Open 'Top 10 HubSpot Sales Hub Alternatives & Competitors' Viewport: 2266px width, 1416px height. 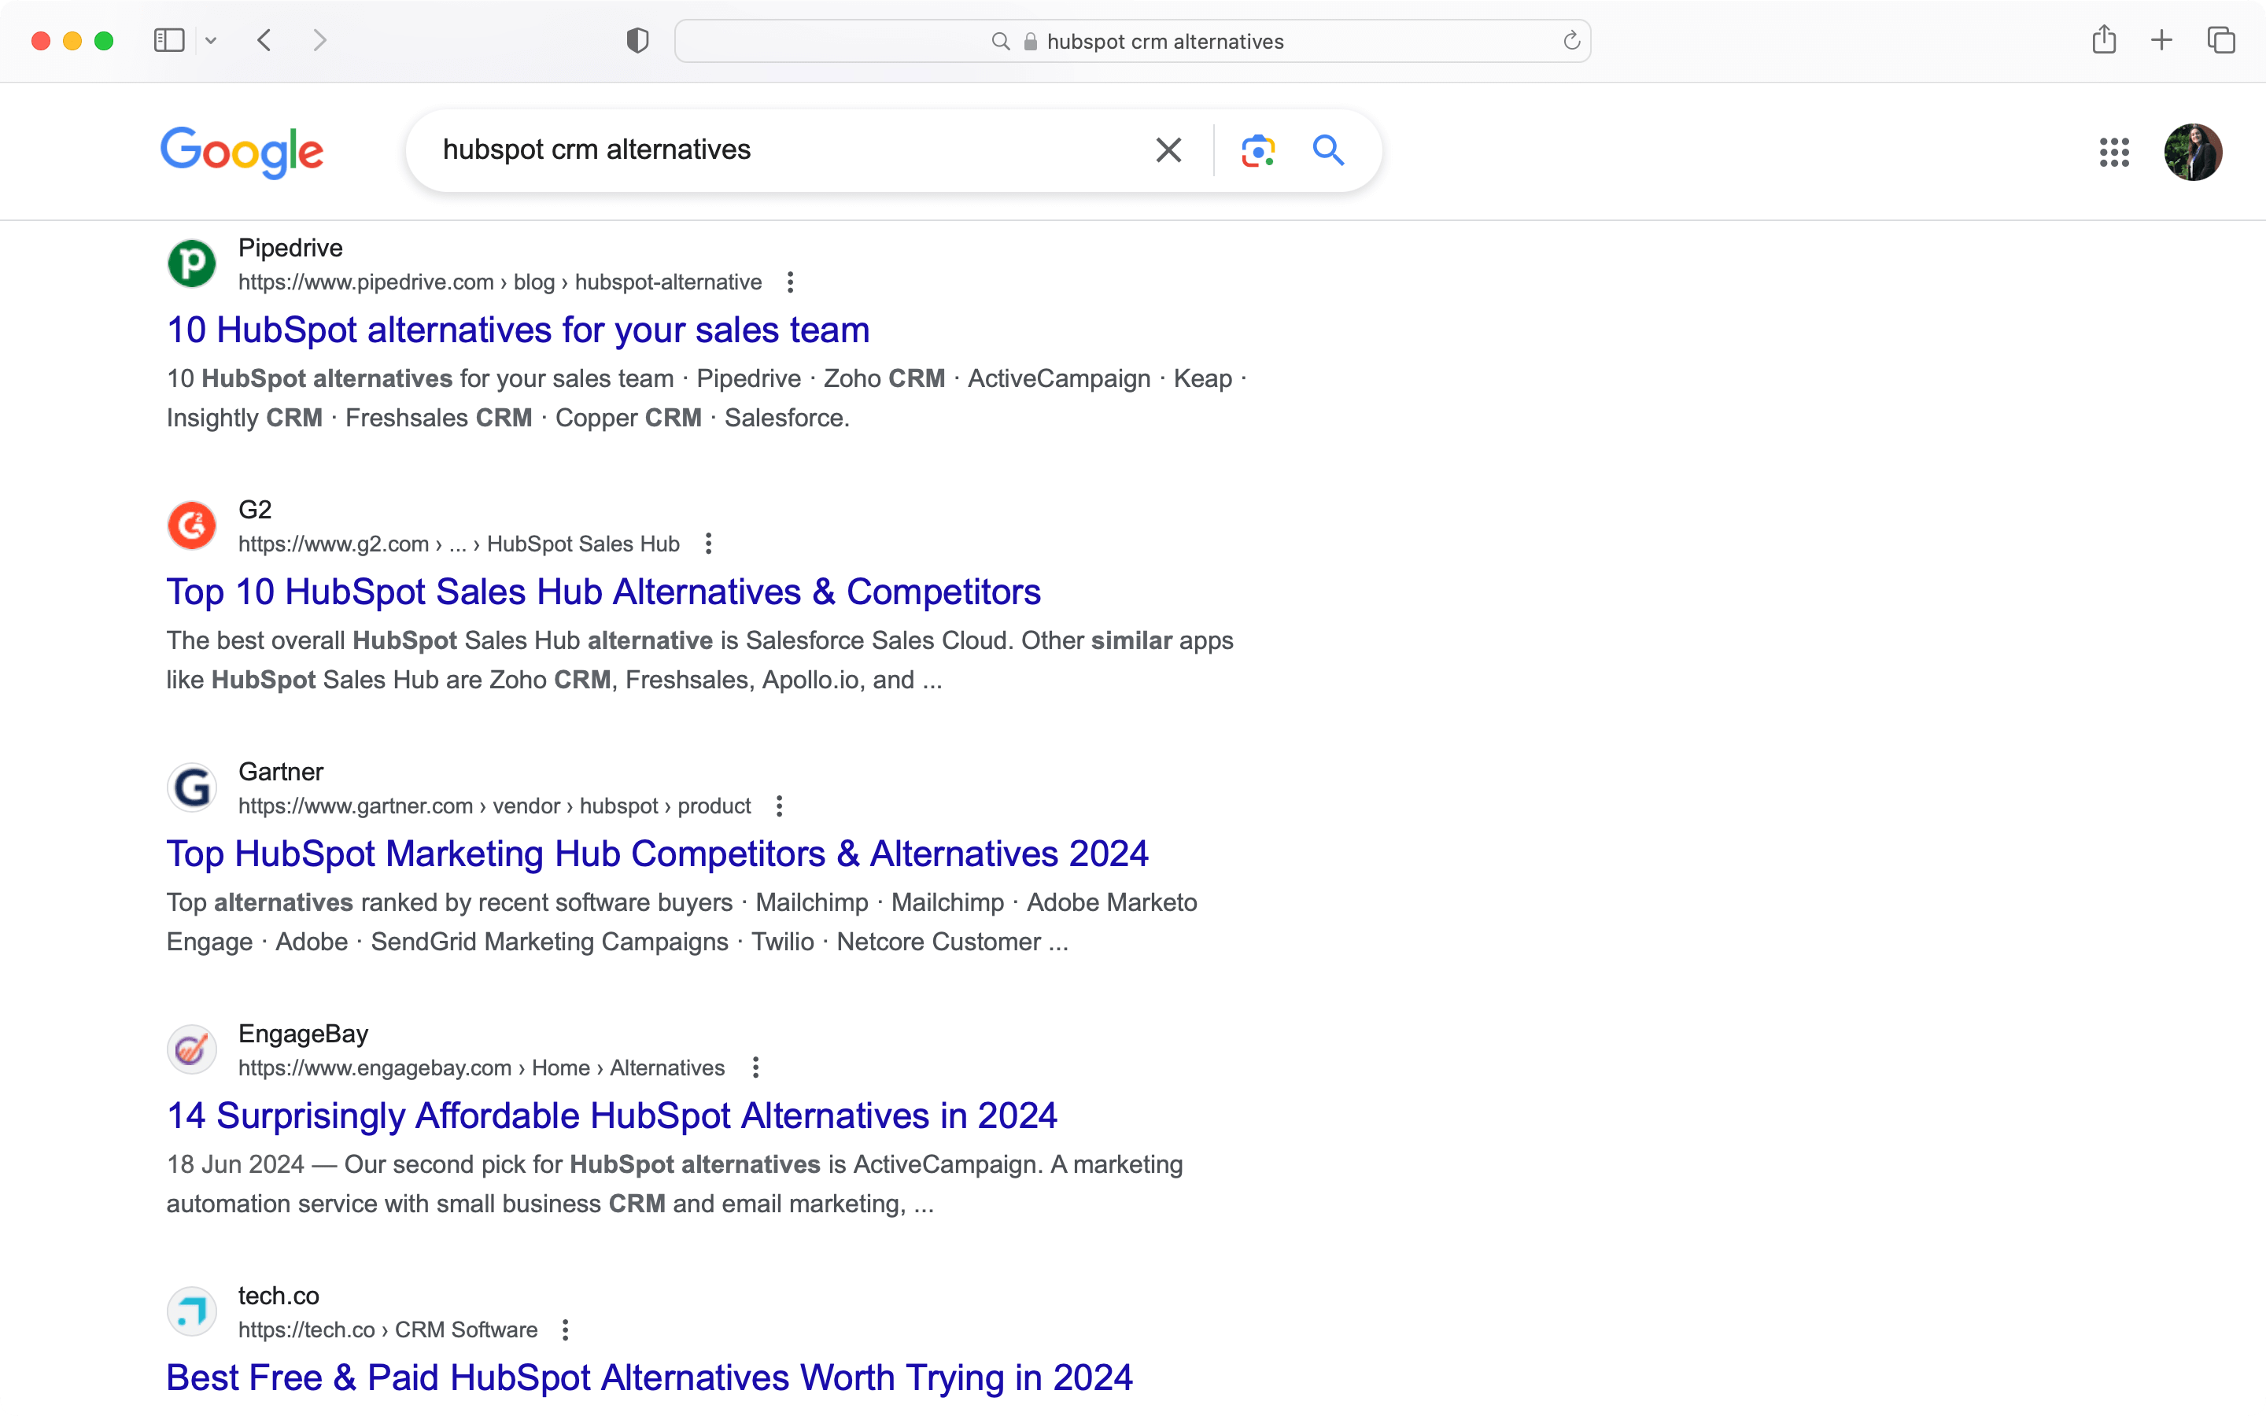pos(604,592)
